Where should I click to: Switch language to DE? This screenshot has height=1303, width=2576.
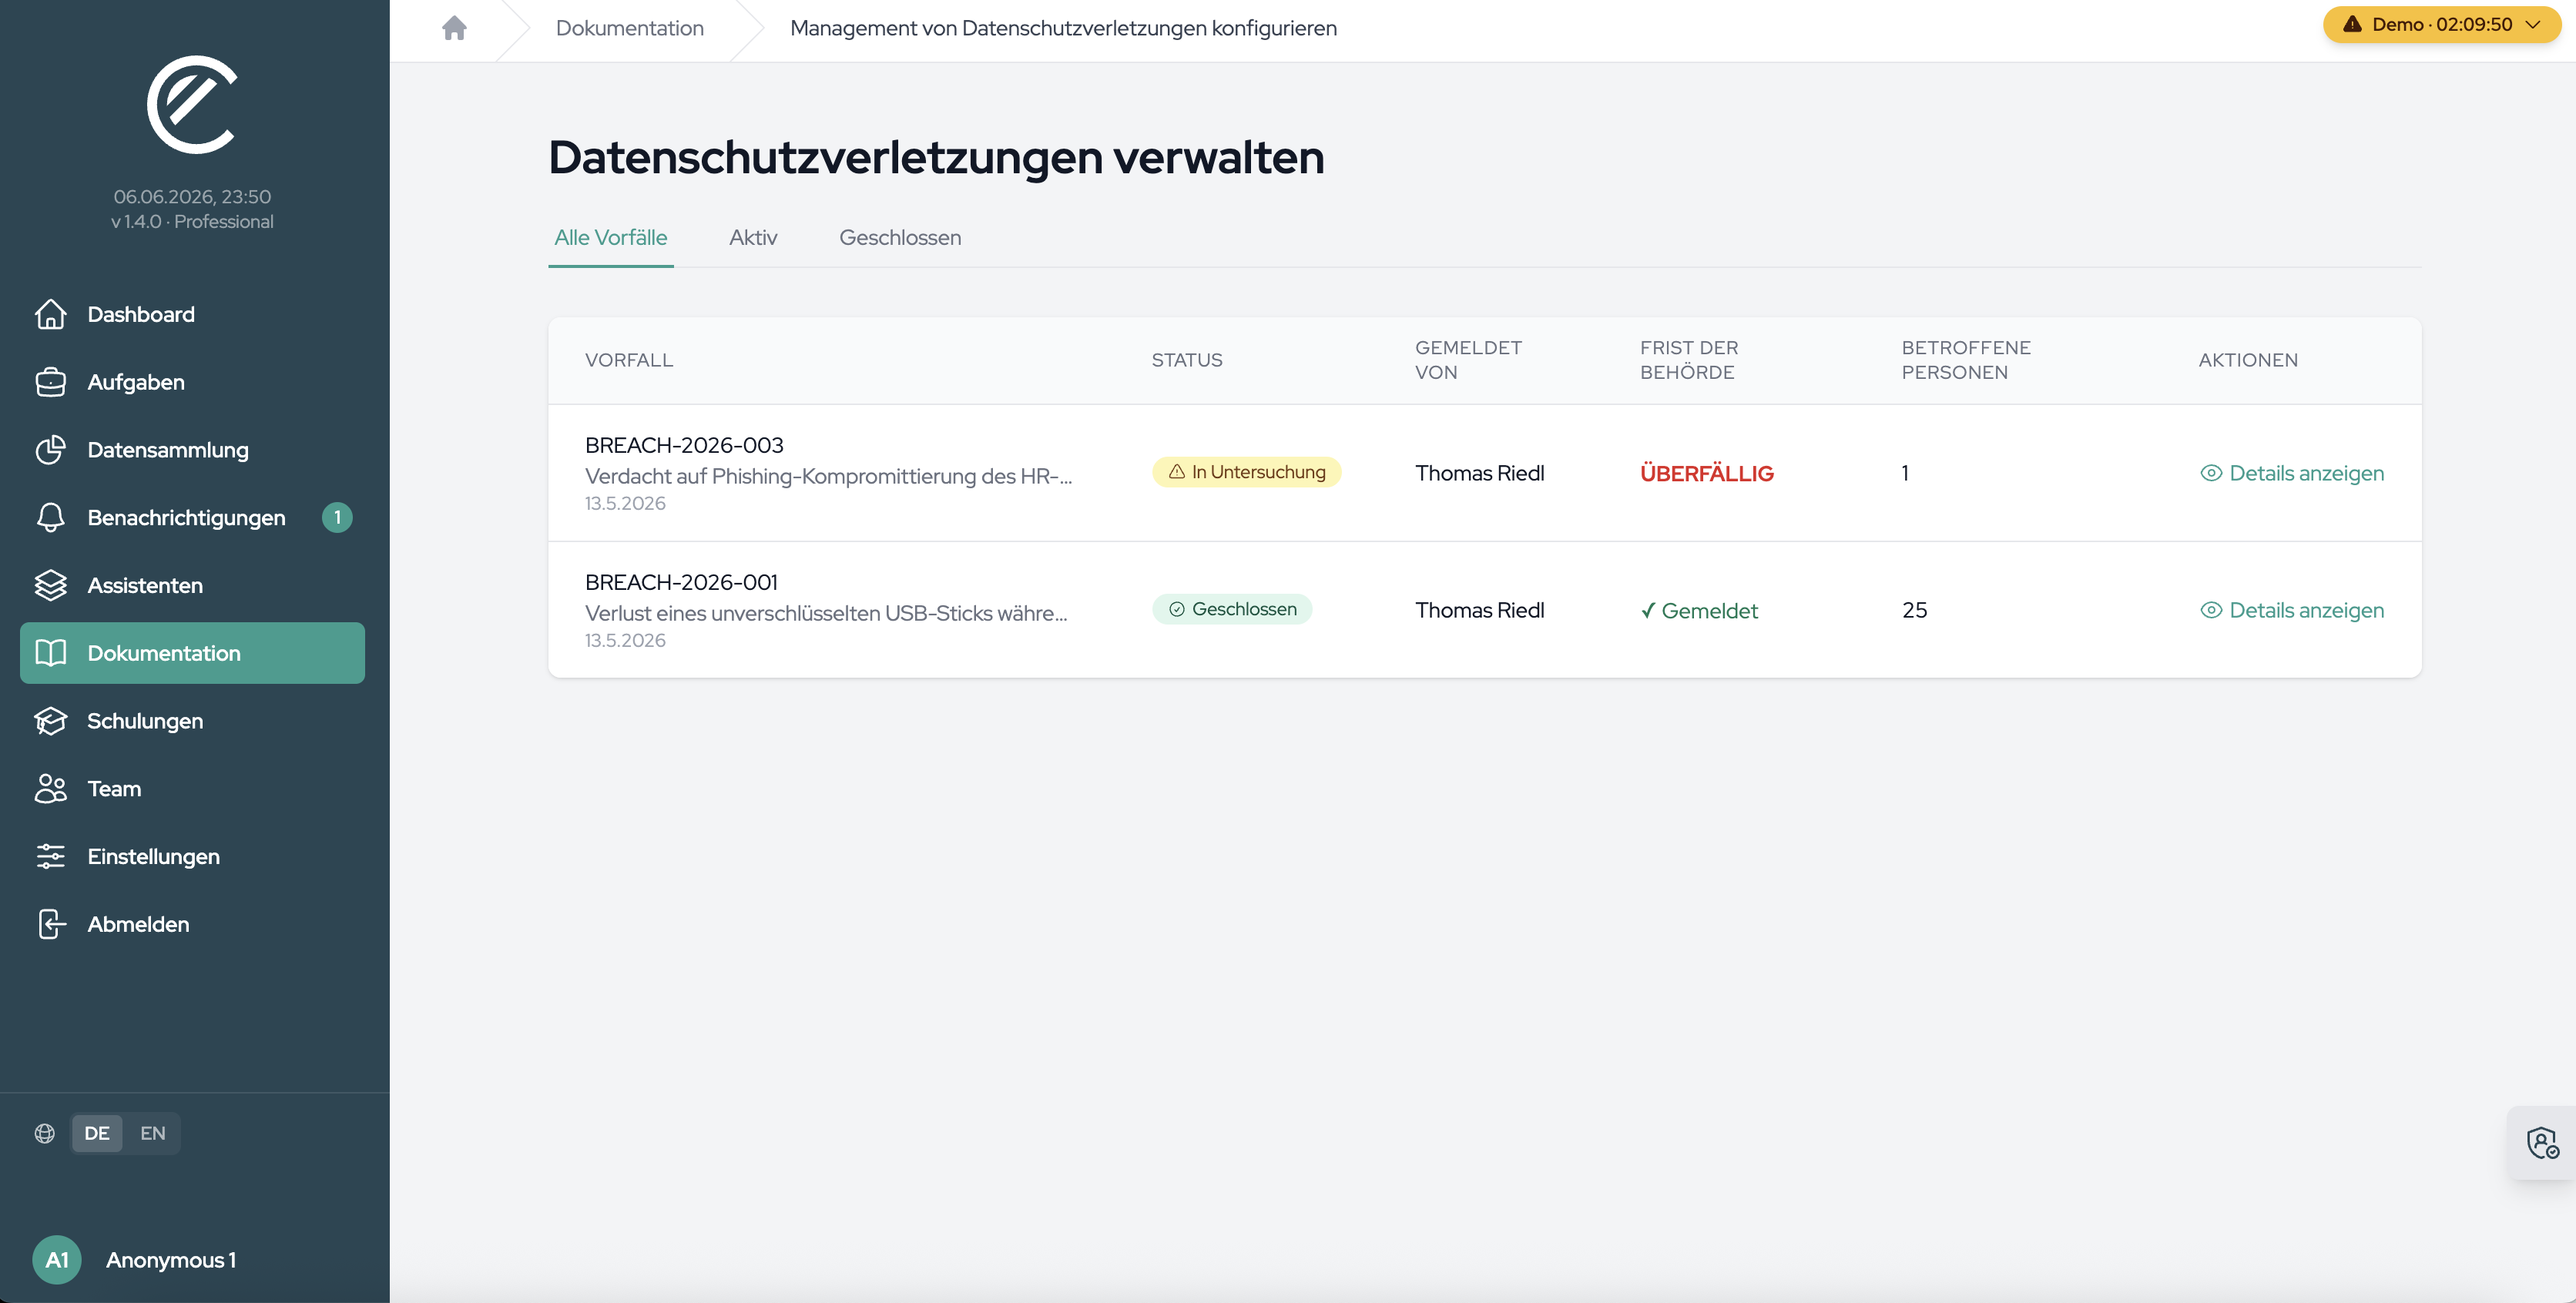(97, 1133)
